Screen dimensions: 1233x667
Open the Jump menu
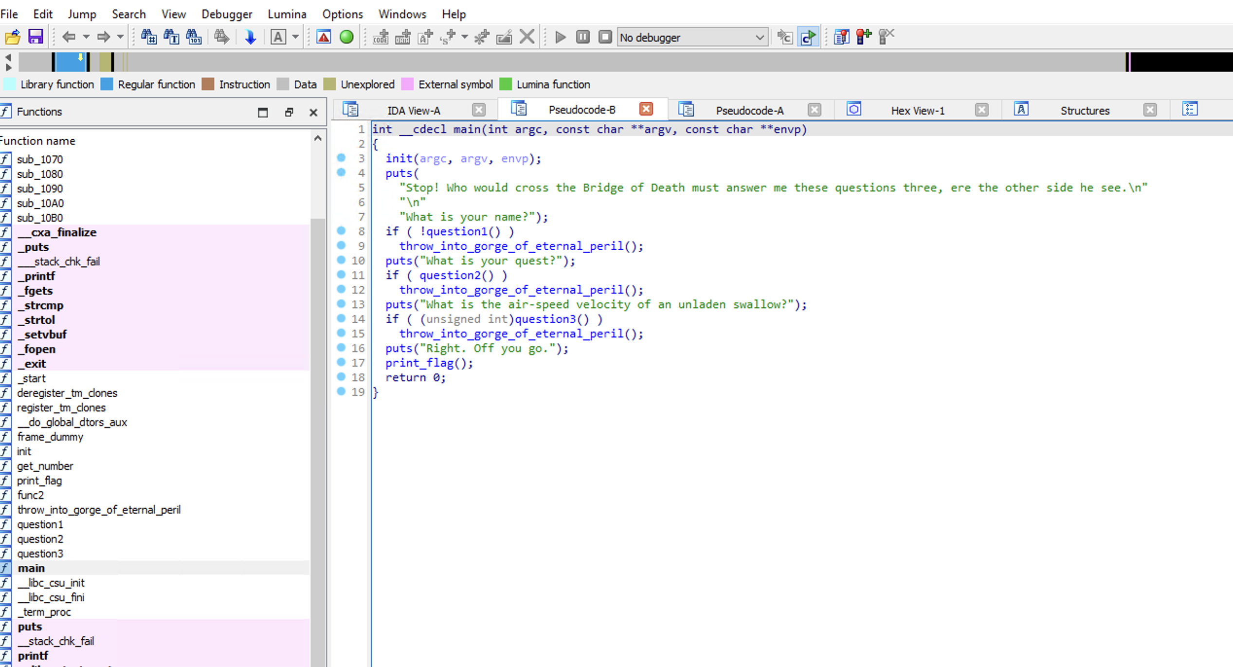(82, 14)
